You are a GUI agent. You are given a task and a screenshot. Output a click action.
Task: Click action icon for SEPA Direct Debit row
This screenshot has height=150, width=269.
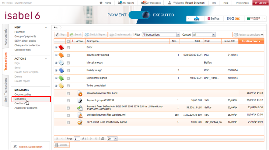80,122
